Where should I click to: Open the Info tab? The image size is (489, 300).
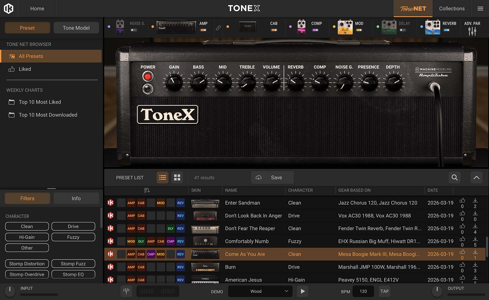tap(76, 198)
